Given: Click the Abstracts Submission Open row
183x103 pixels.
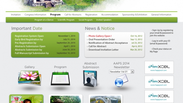Looking at the screenshot, I should [x=45, y=46].
